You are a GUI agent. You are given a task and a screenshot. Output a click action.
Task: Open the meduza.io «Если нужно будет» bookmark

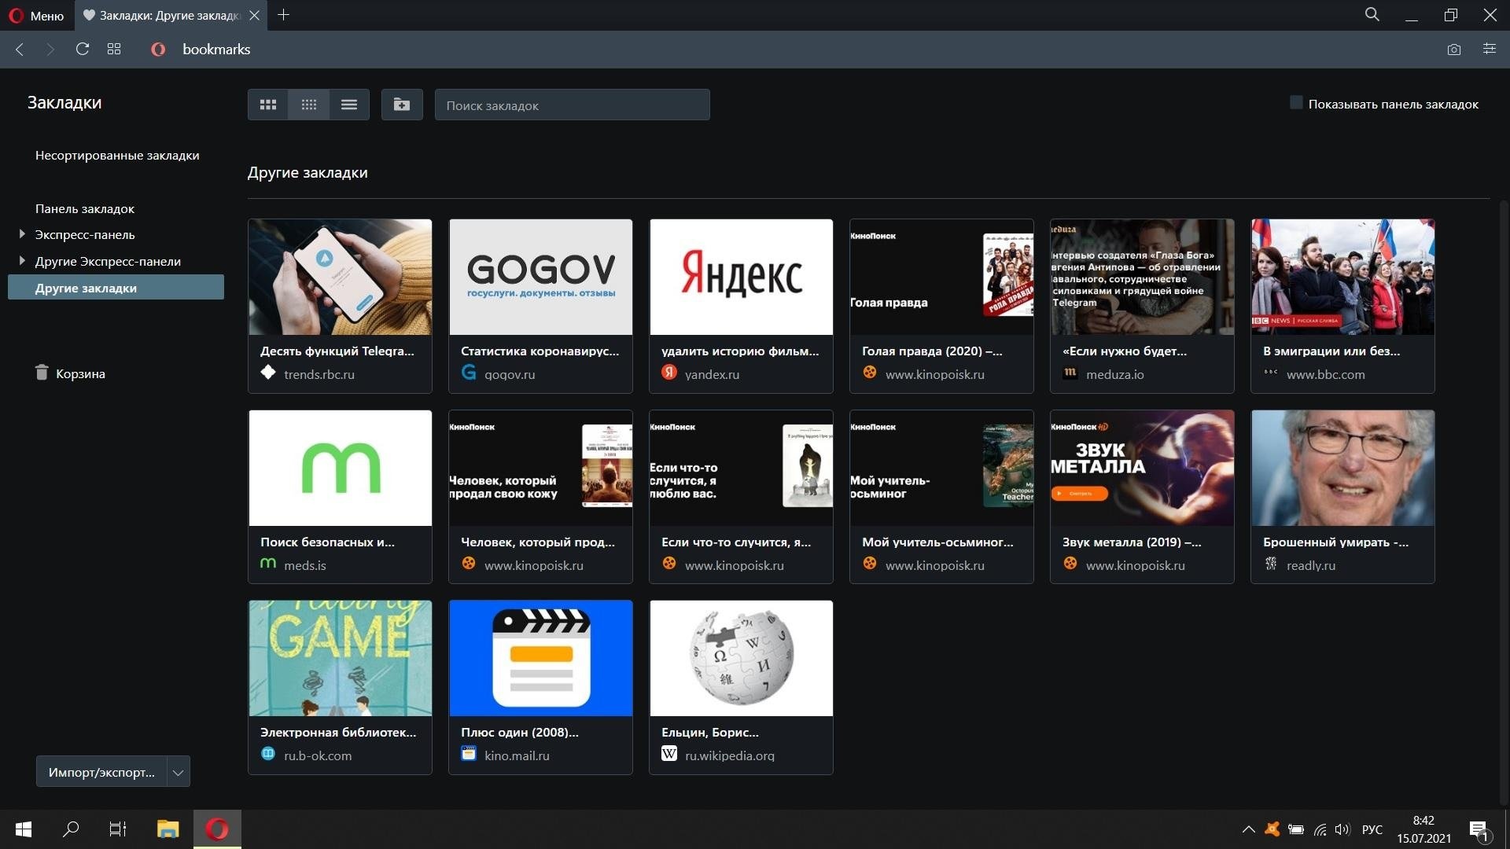click(x=1142, y=306)
